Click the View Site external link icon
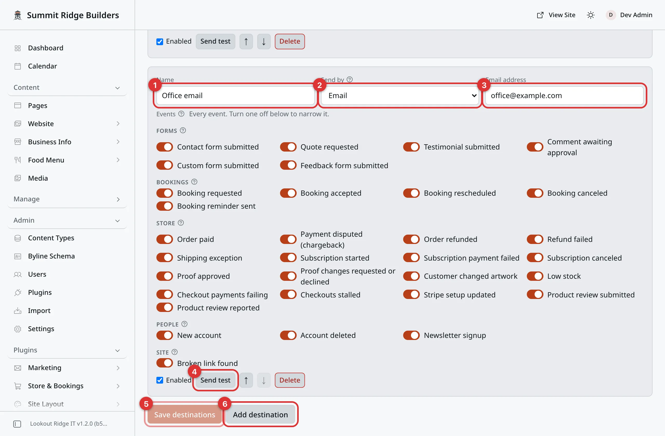The width and height of the screenshot is (665, 436). (x=540, y=15)
